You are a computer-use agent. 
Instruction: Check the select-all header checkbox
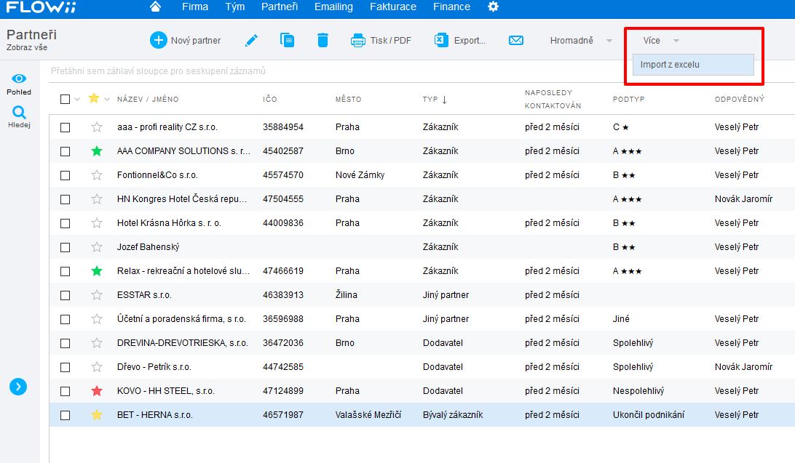point(65,99)
